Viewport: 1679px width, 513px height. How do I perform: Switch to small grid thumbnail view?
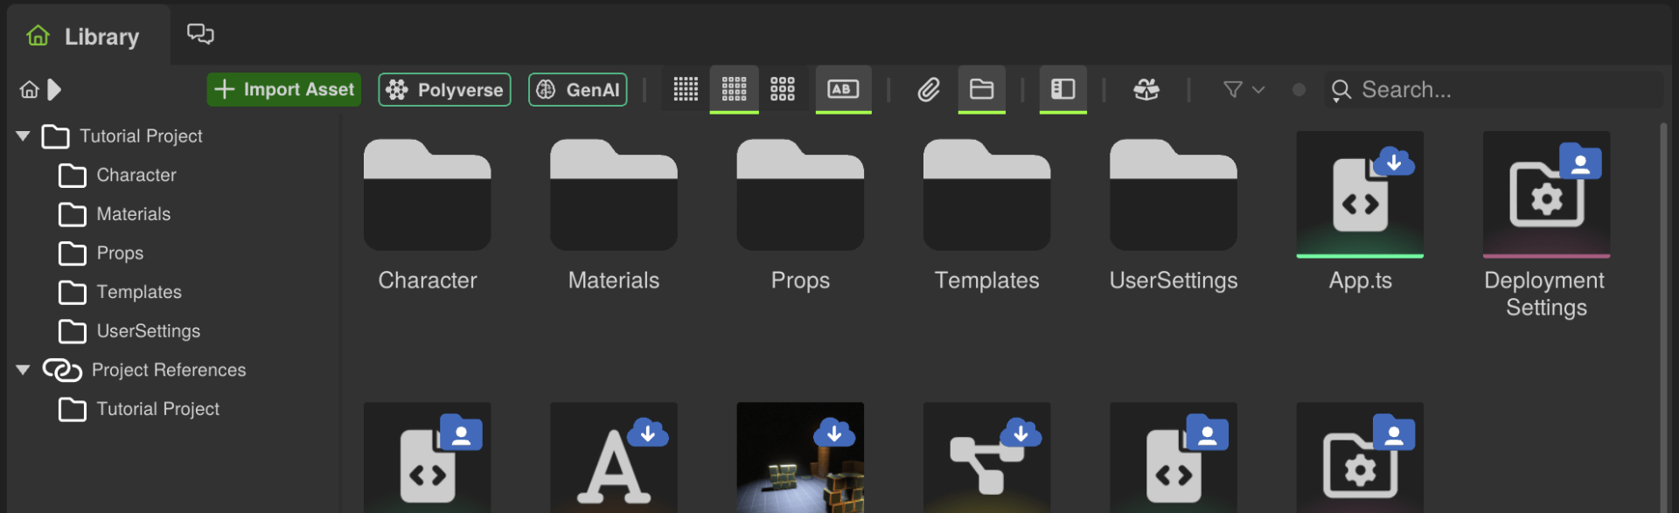pyautogui.click(x=686, y=89)
